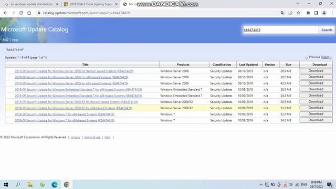The height and width of the screenshot is (189, 336).
Task: Close the 'loi windows update' tab
Action: [x=57, y=4]
